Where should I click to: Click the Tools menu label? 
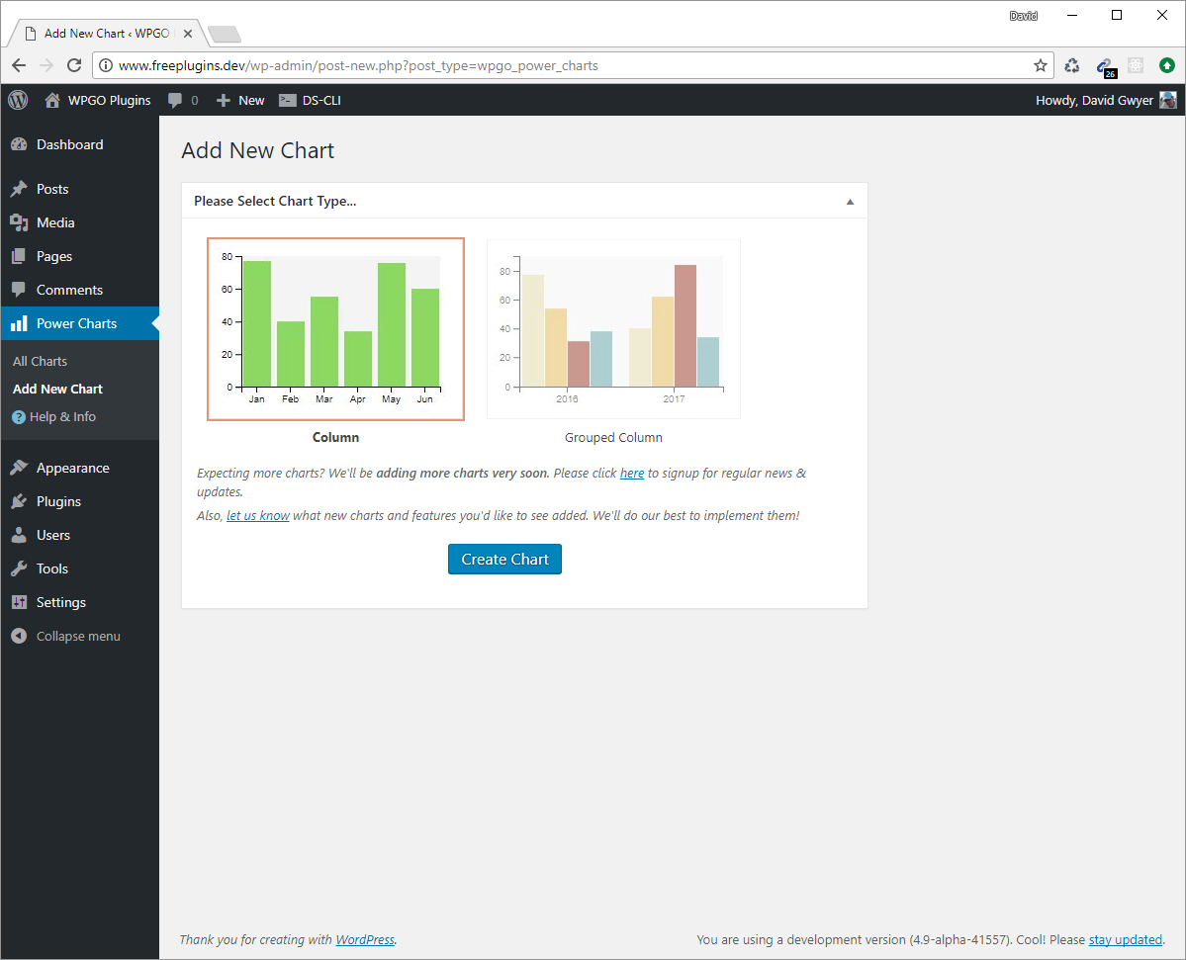tap(52, 568)
